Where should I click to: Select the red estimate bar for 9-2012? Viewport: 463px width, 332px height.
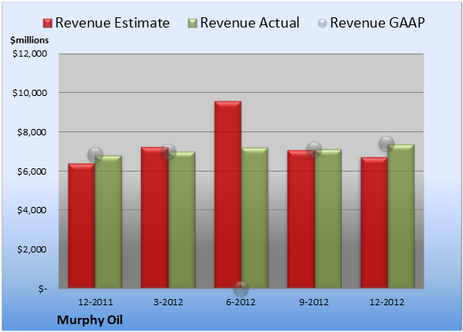click(301, 219)
